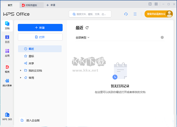
Task: Switch to the 找稻壳模板 tab
Action: coord(32,5)
